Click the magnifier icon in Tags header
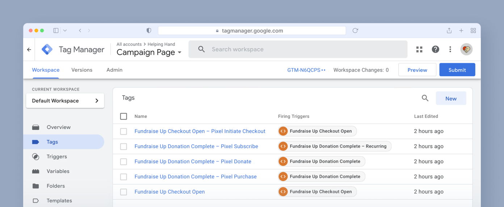This screenshot has width=504, height=207. tap(425, 98)
